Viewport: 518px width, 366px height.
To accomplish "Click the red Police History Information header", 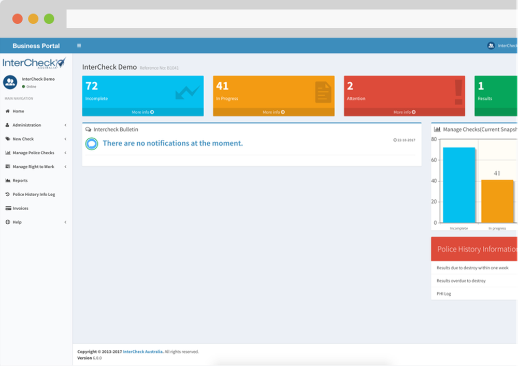I will (474, 249).
